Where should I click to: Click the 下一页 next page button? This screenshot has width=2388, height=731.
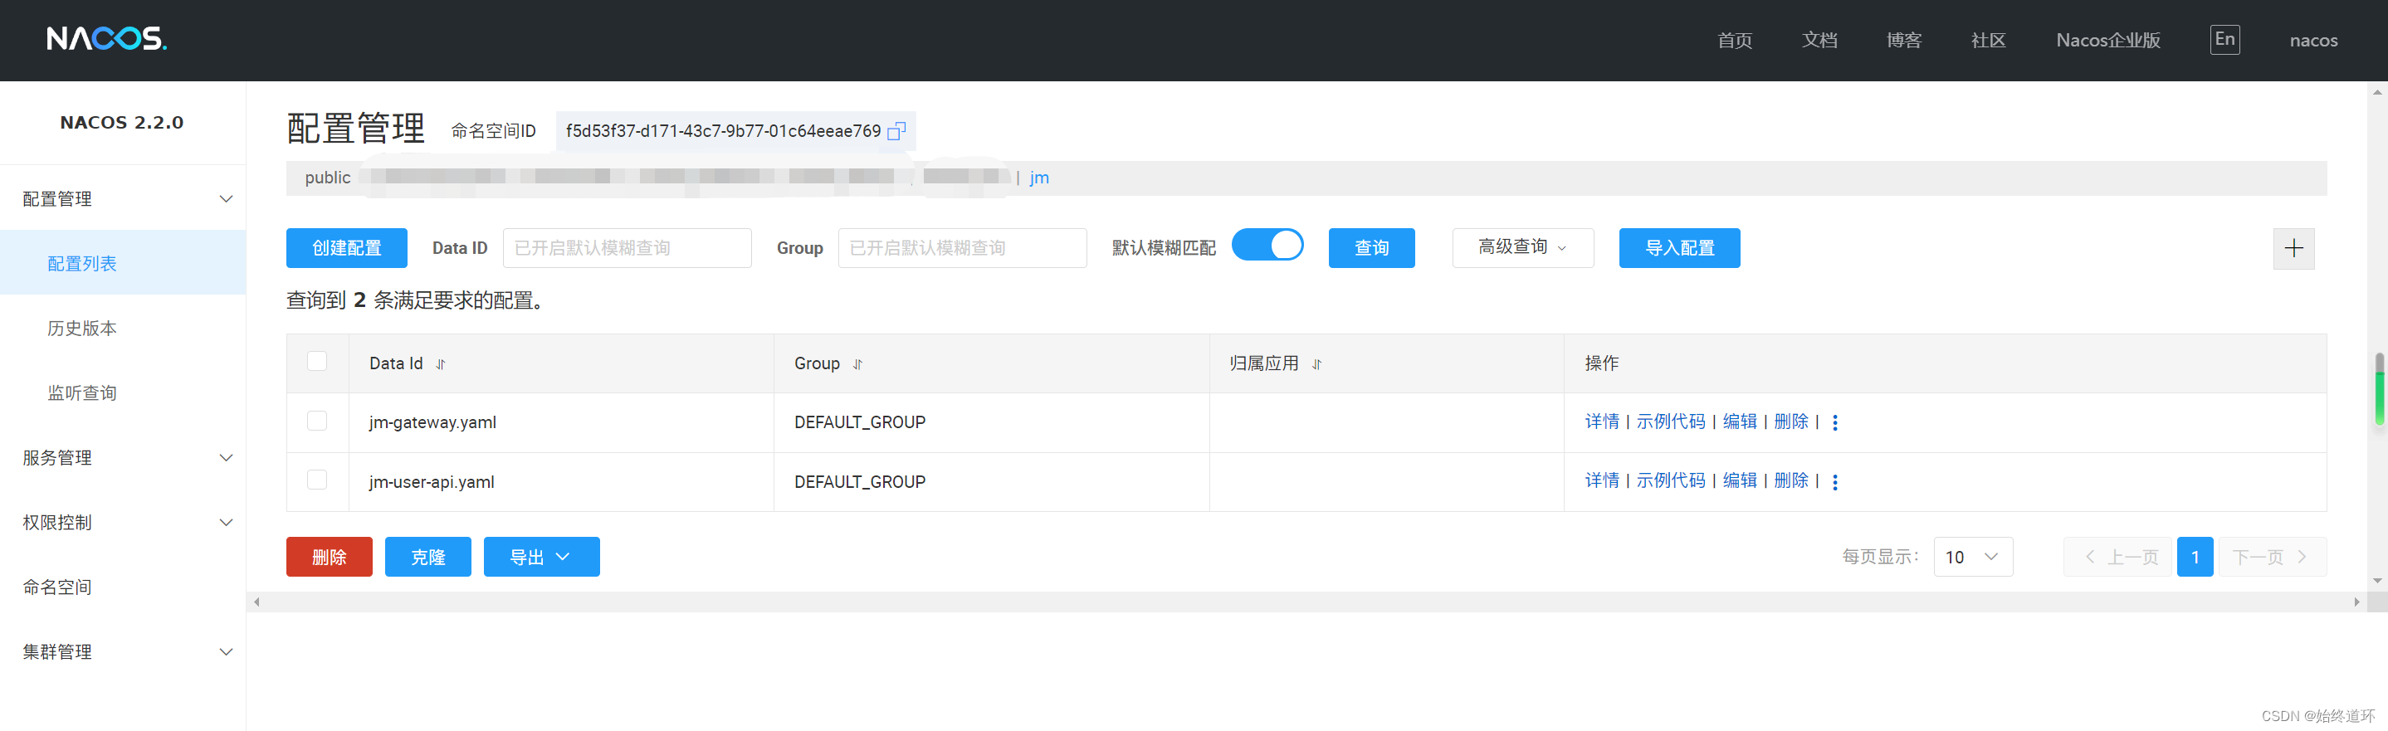pos(2272,557)
